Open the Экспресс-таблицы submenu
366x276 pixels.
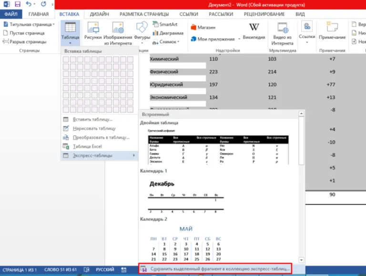100,155
